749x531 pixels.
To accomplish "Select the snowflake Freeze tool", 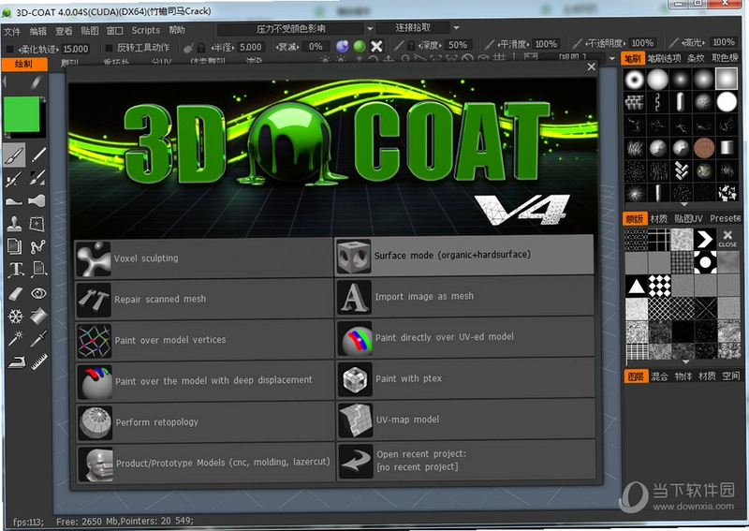I will (15, 316).
